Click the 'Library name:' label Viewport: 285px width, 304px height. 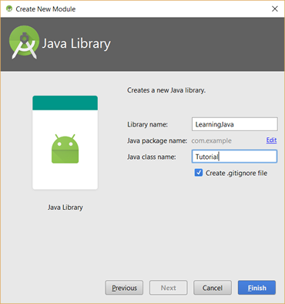147,124
